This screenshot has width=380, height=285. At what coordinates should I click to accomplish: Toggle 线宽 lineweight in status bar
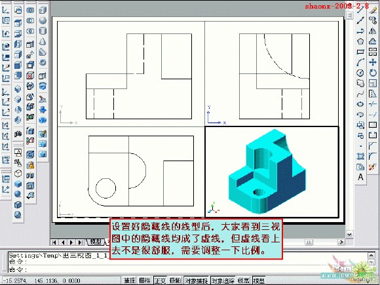pos(244,280)
